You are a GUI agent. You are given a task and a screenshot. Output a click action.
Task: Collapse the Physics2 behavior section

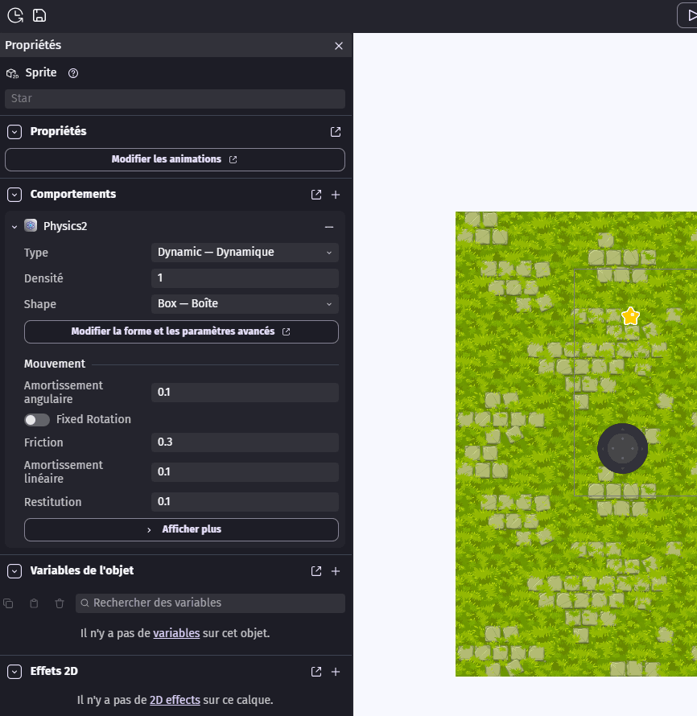pyautogui.click(x=14, y=227)
